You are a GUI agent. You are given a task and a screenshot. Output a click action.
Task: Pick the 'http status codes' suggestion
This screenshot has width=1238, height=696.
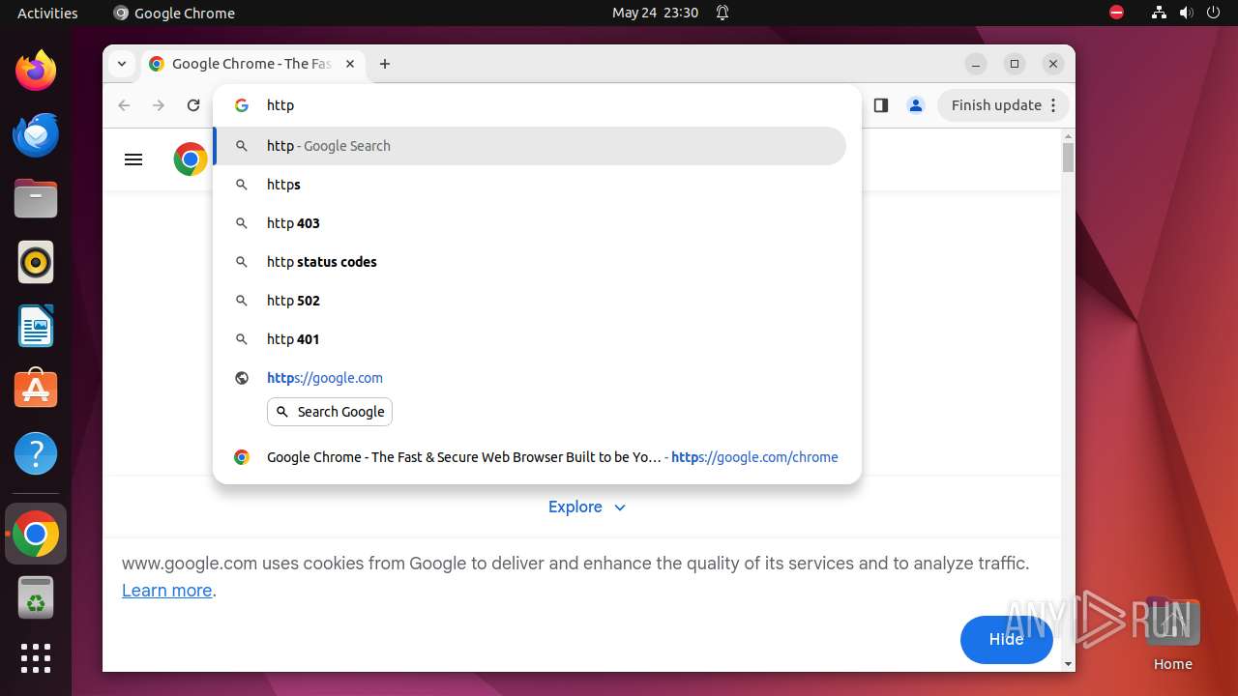pos(530,262)
